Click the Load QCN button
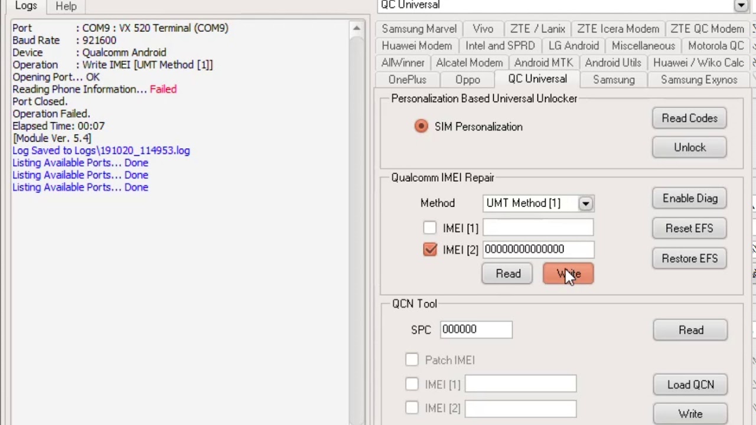The image size is (756, 425). [690, 385]
